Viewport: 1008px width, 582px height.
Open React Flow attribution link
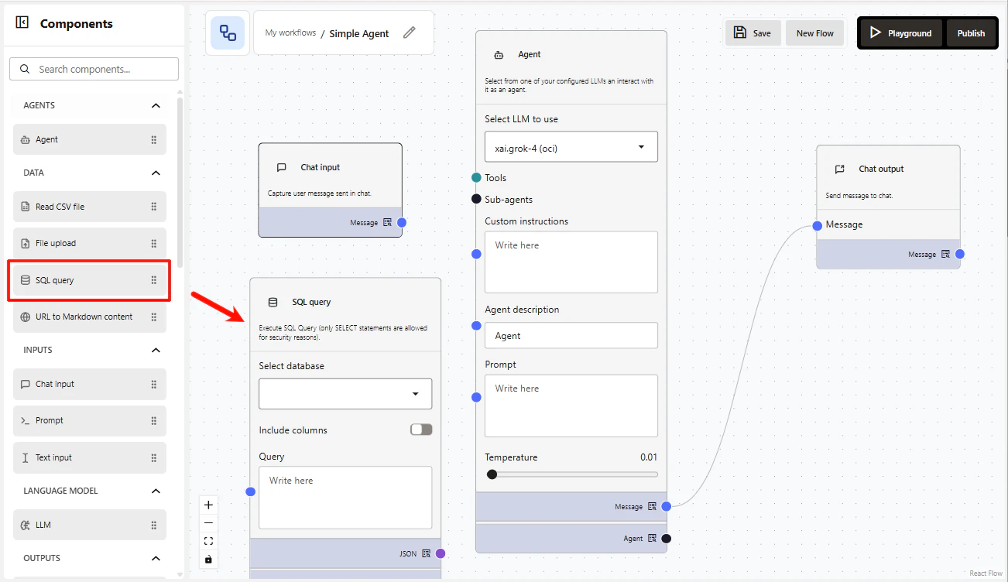[x=986, y=573]
